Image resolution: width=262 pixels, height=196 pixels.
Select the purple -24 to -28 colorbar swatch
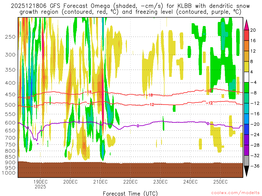pos(246,140)
